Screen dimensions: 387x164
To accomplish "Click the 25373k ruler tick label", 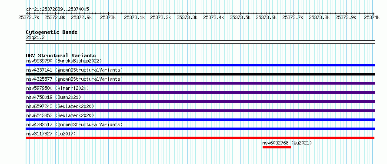I will point(108,17).
